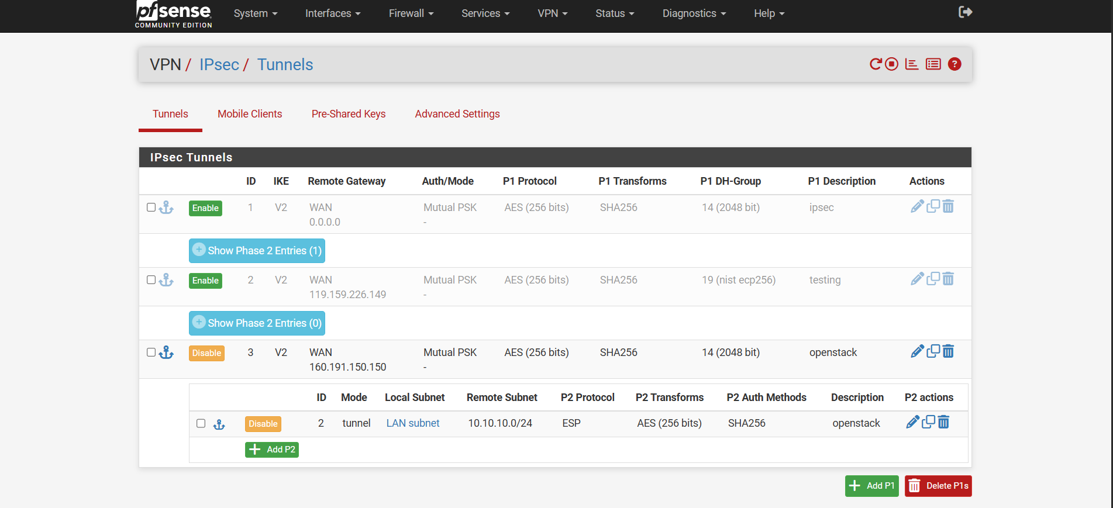This screenshot has width=1113, height=508.
Task: Switch to Mobile Clients tab
Action: click(250, 114)
